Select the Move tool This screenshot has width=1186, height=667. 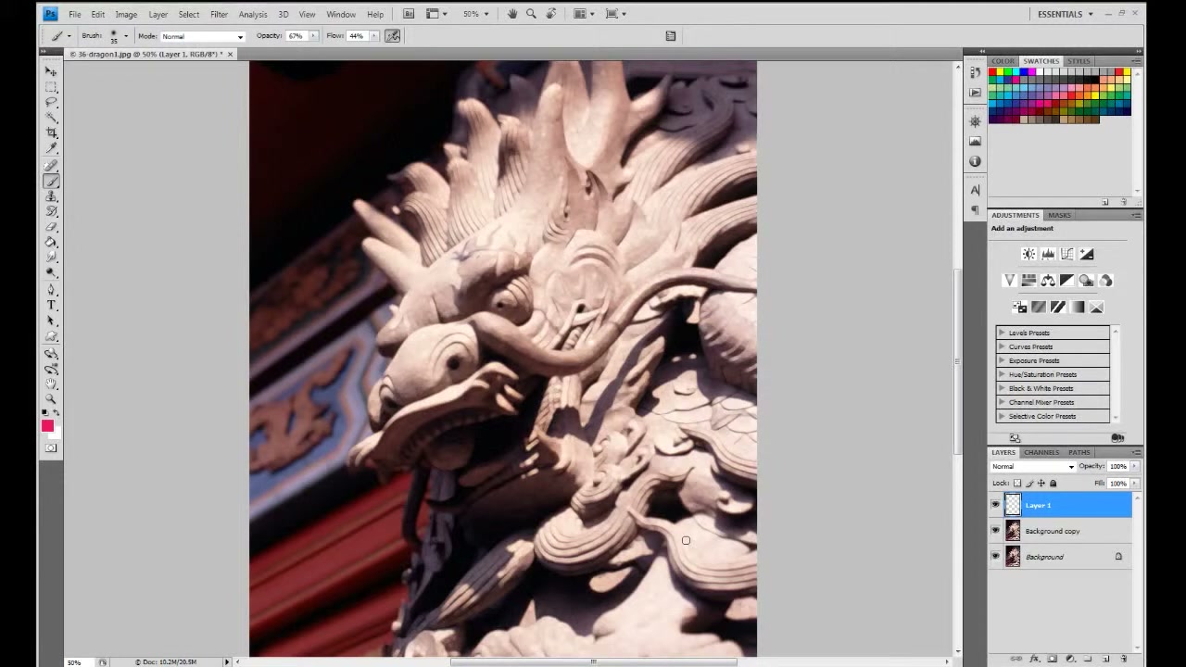pos(51,71)
